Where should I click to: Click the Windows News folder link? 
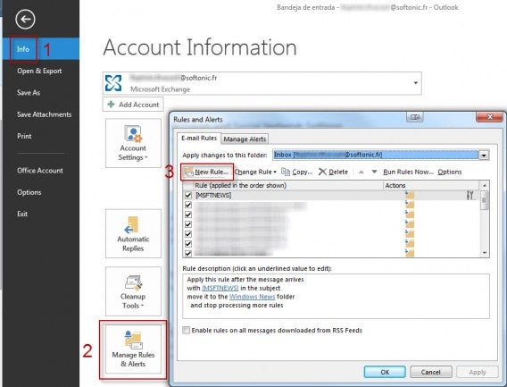pos(253,297)
